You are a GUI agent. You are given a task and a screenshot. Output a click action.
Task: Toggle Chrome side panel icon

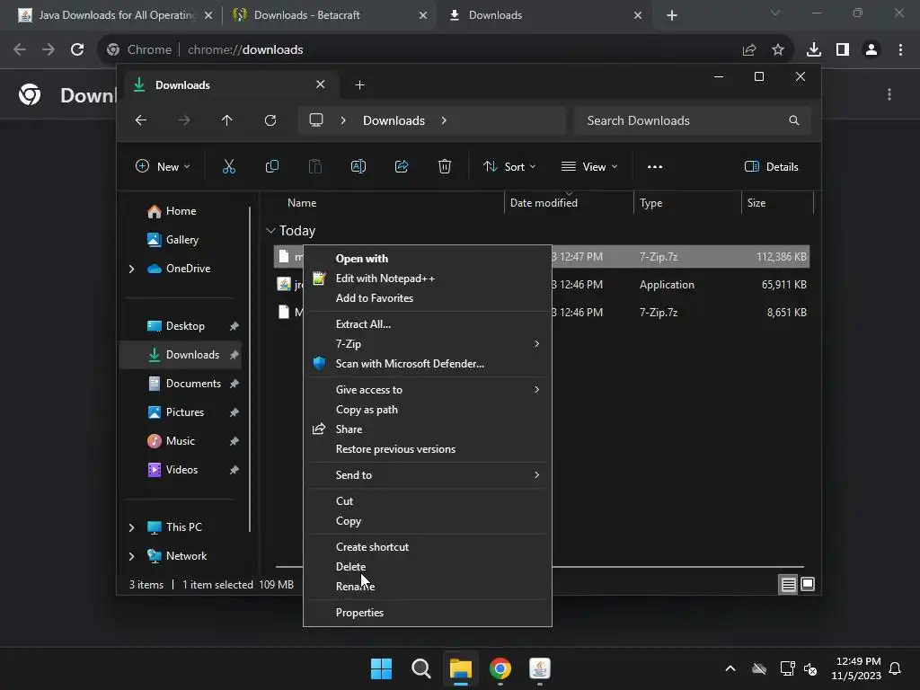pyautogui.click(x=843, y=50)
